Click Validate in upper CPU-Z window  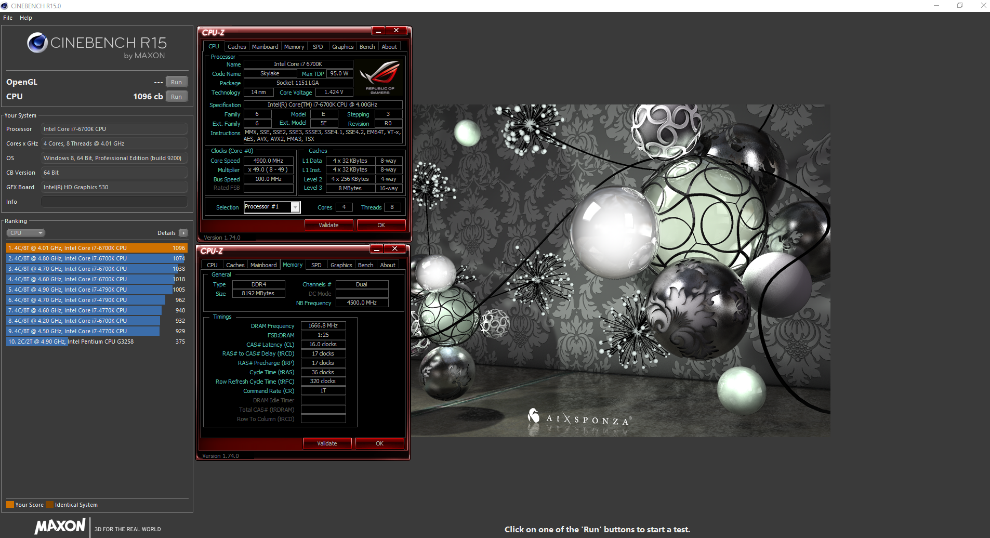click(328, 225)
